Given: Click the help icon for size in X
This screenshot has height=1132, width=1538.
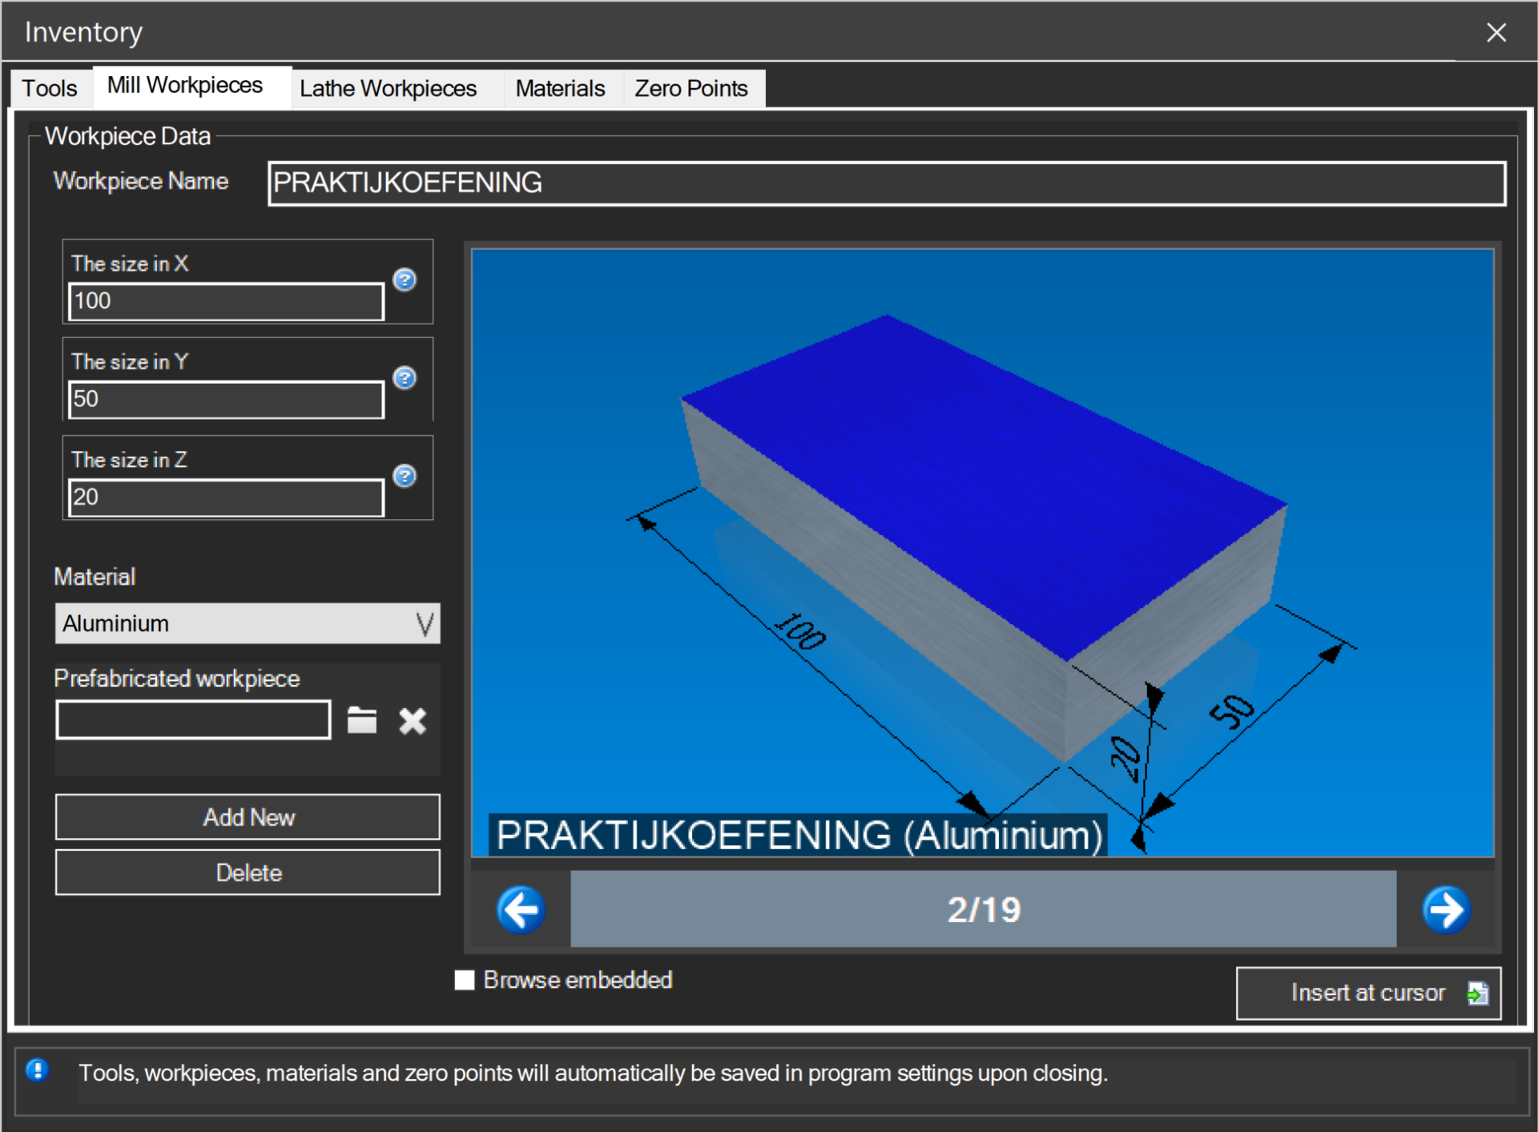Looking at the screenshot, I should click(405, 280).
